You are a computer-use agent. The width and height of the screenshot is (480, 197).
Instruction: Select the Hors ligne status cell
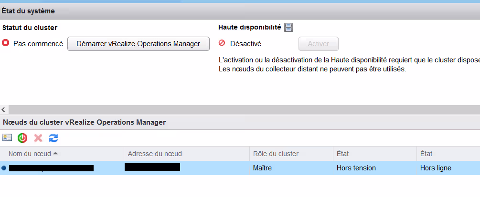click(435, 168)
